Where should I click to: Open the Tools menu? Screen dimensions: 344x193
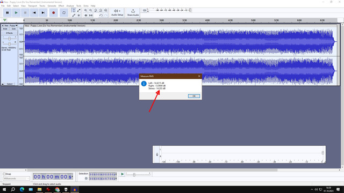click(78, 6)
